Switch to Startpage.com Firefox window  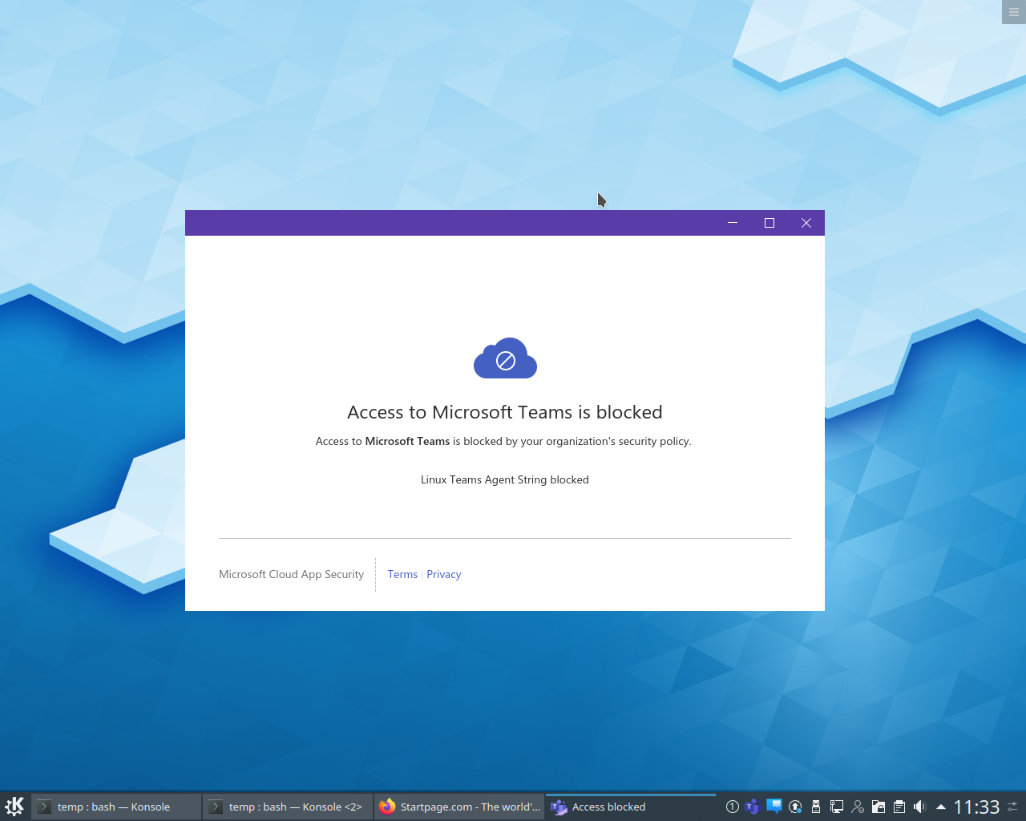point(459,807)
